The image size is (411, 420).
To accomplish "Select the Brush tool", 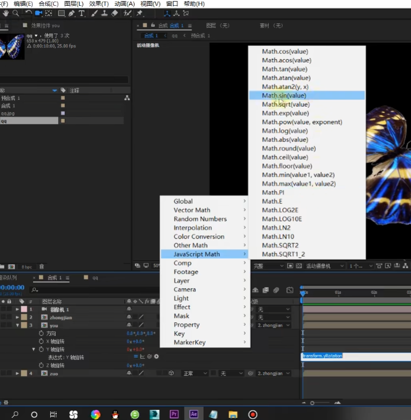I will [94, 13].
